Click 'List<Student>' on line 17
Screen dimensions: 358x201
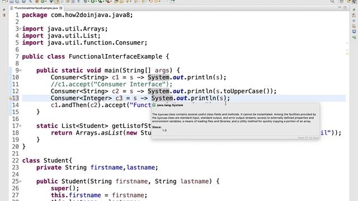point(84,126)
